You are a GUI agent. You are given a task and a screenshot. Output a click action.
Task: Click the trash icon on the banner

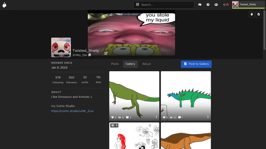click(x=252, y=14)
